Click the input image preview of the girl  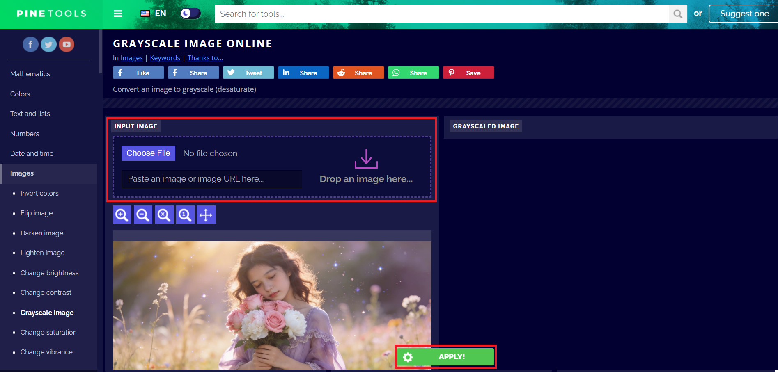tap(272, 305)
